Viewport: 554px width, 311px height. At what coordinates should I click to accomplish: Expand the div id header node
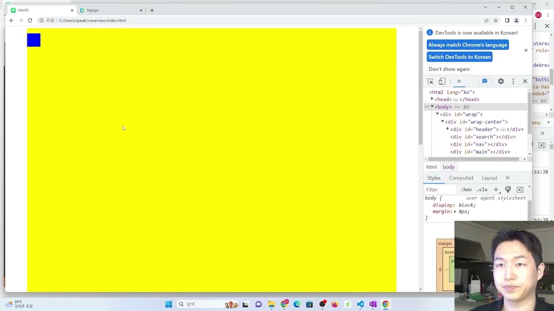[x=448, y=129]
